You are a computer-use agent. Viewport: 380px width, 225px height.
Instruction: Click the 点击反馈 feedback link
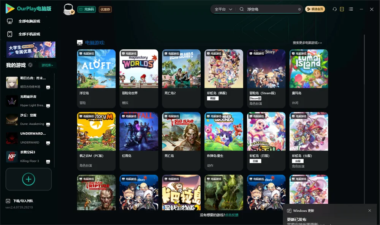coord(232,215)
